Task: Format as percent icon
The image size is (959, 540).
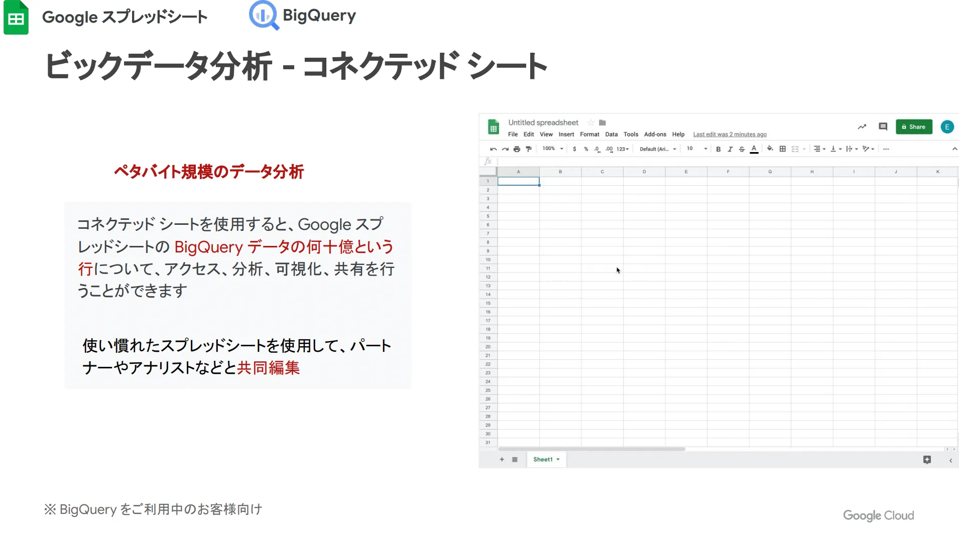Action: coord(586,149)
